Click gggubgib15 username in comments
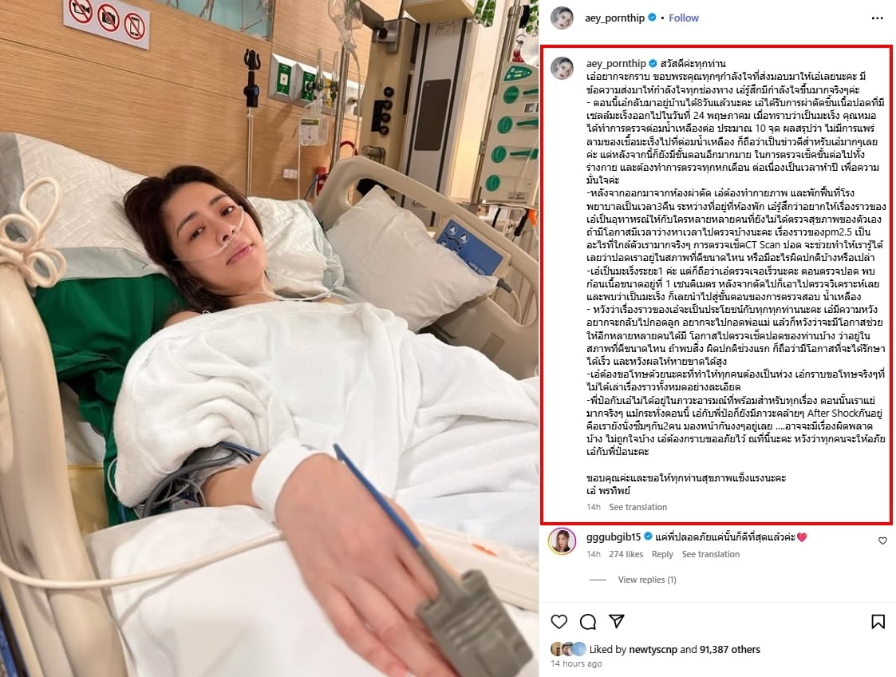This screenshot has width=896, height=677. click(613, 537)
